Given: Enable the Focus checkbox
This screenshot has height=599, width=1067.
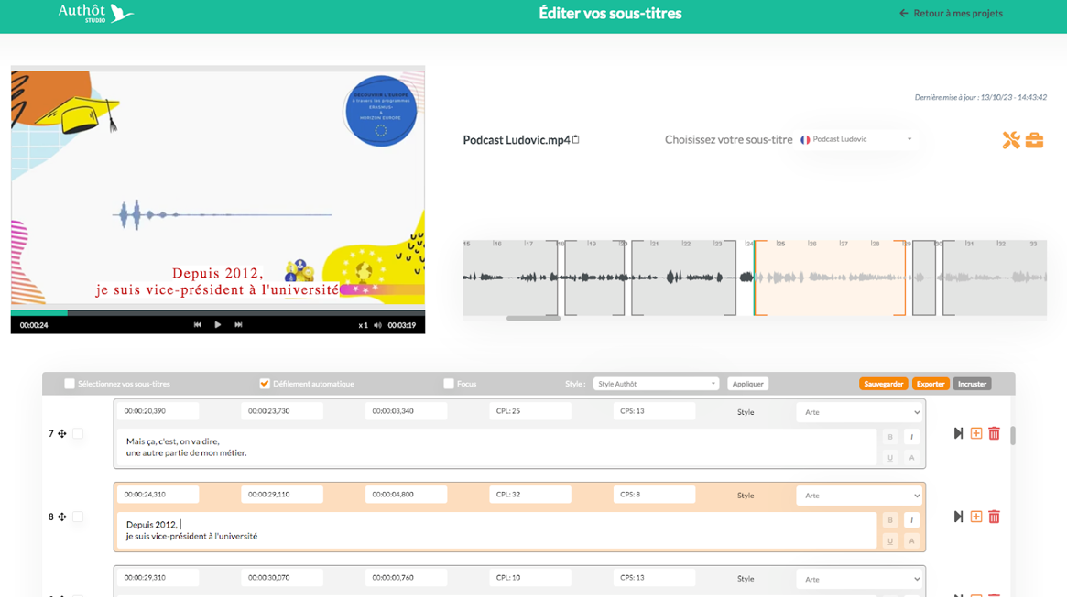Looking at the screenshot, I should click(x=449, y=384).
